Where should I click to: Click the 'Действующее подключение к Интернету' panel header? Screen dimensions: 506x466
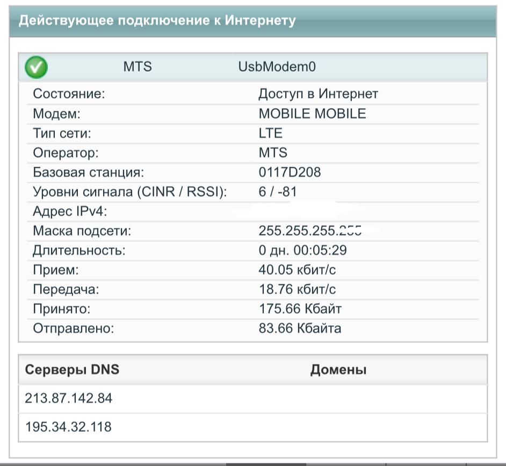click(157, 20)
